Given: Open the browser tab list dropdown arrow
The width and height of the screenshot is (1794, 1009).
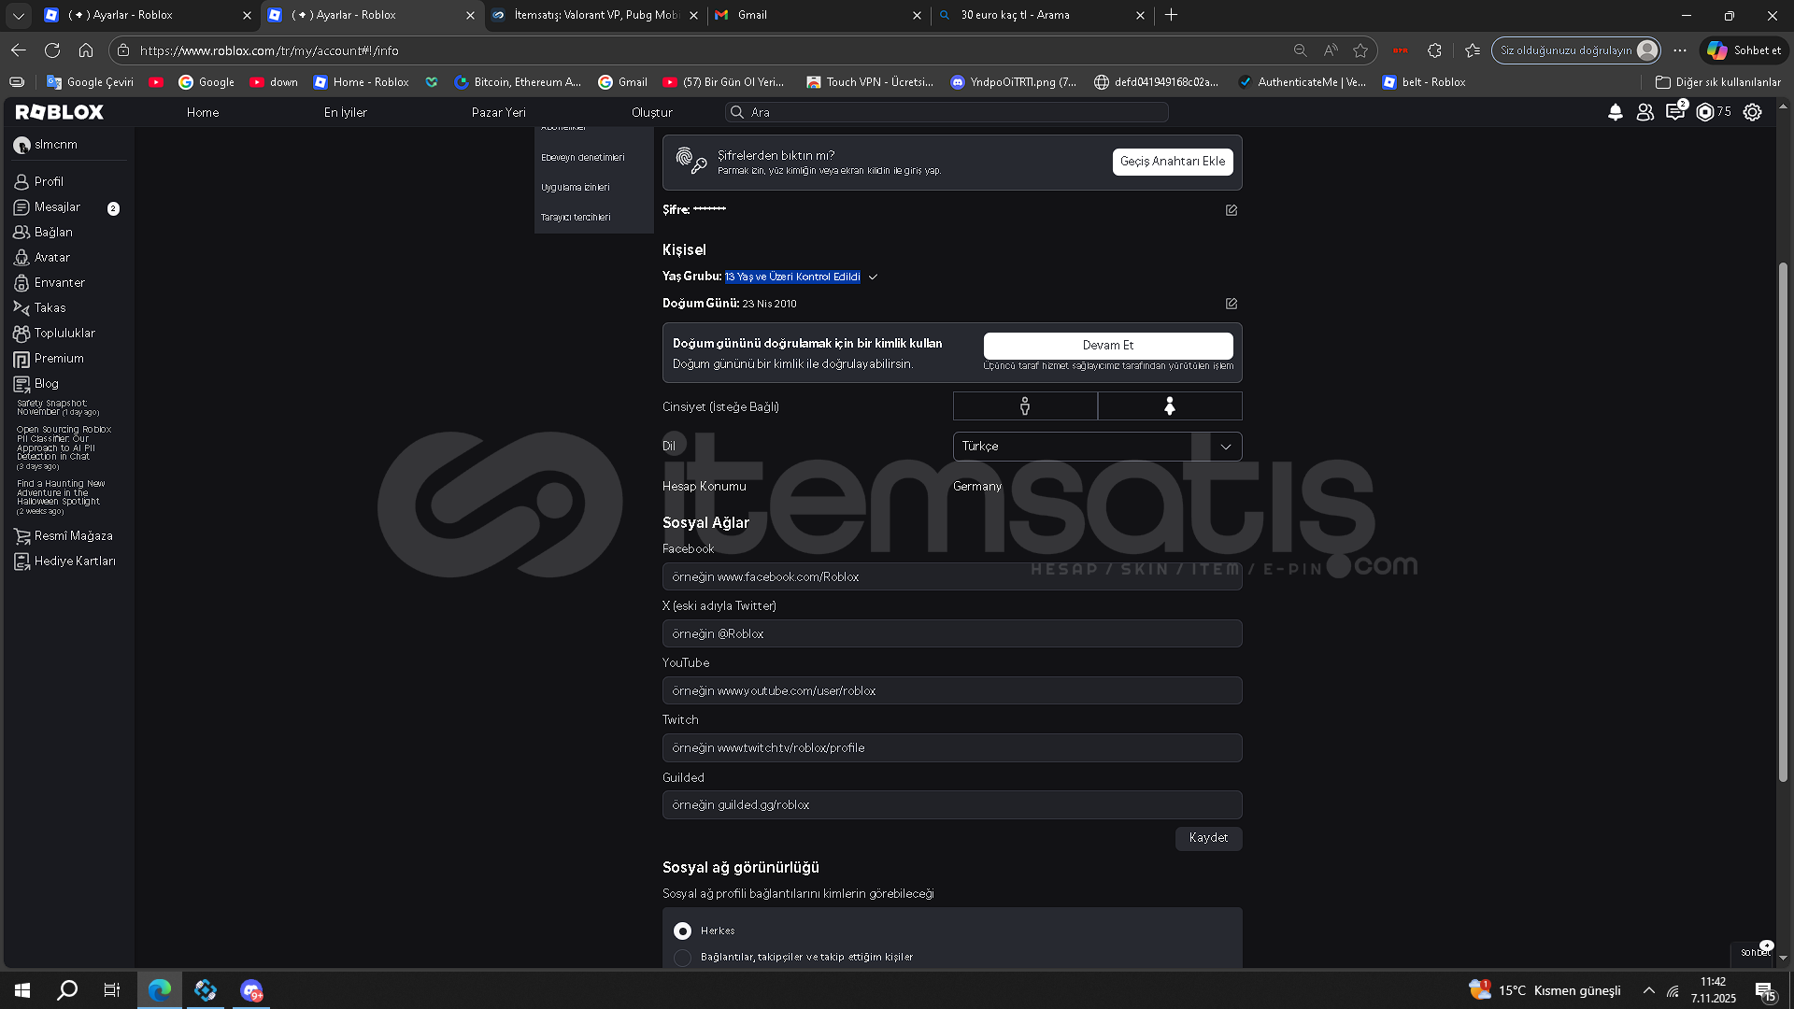Looking at the screenshot, I should coord(18,15).
